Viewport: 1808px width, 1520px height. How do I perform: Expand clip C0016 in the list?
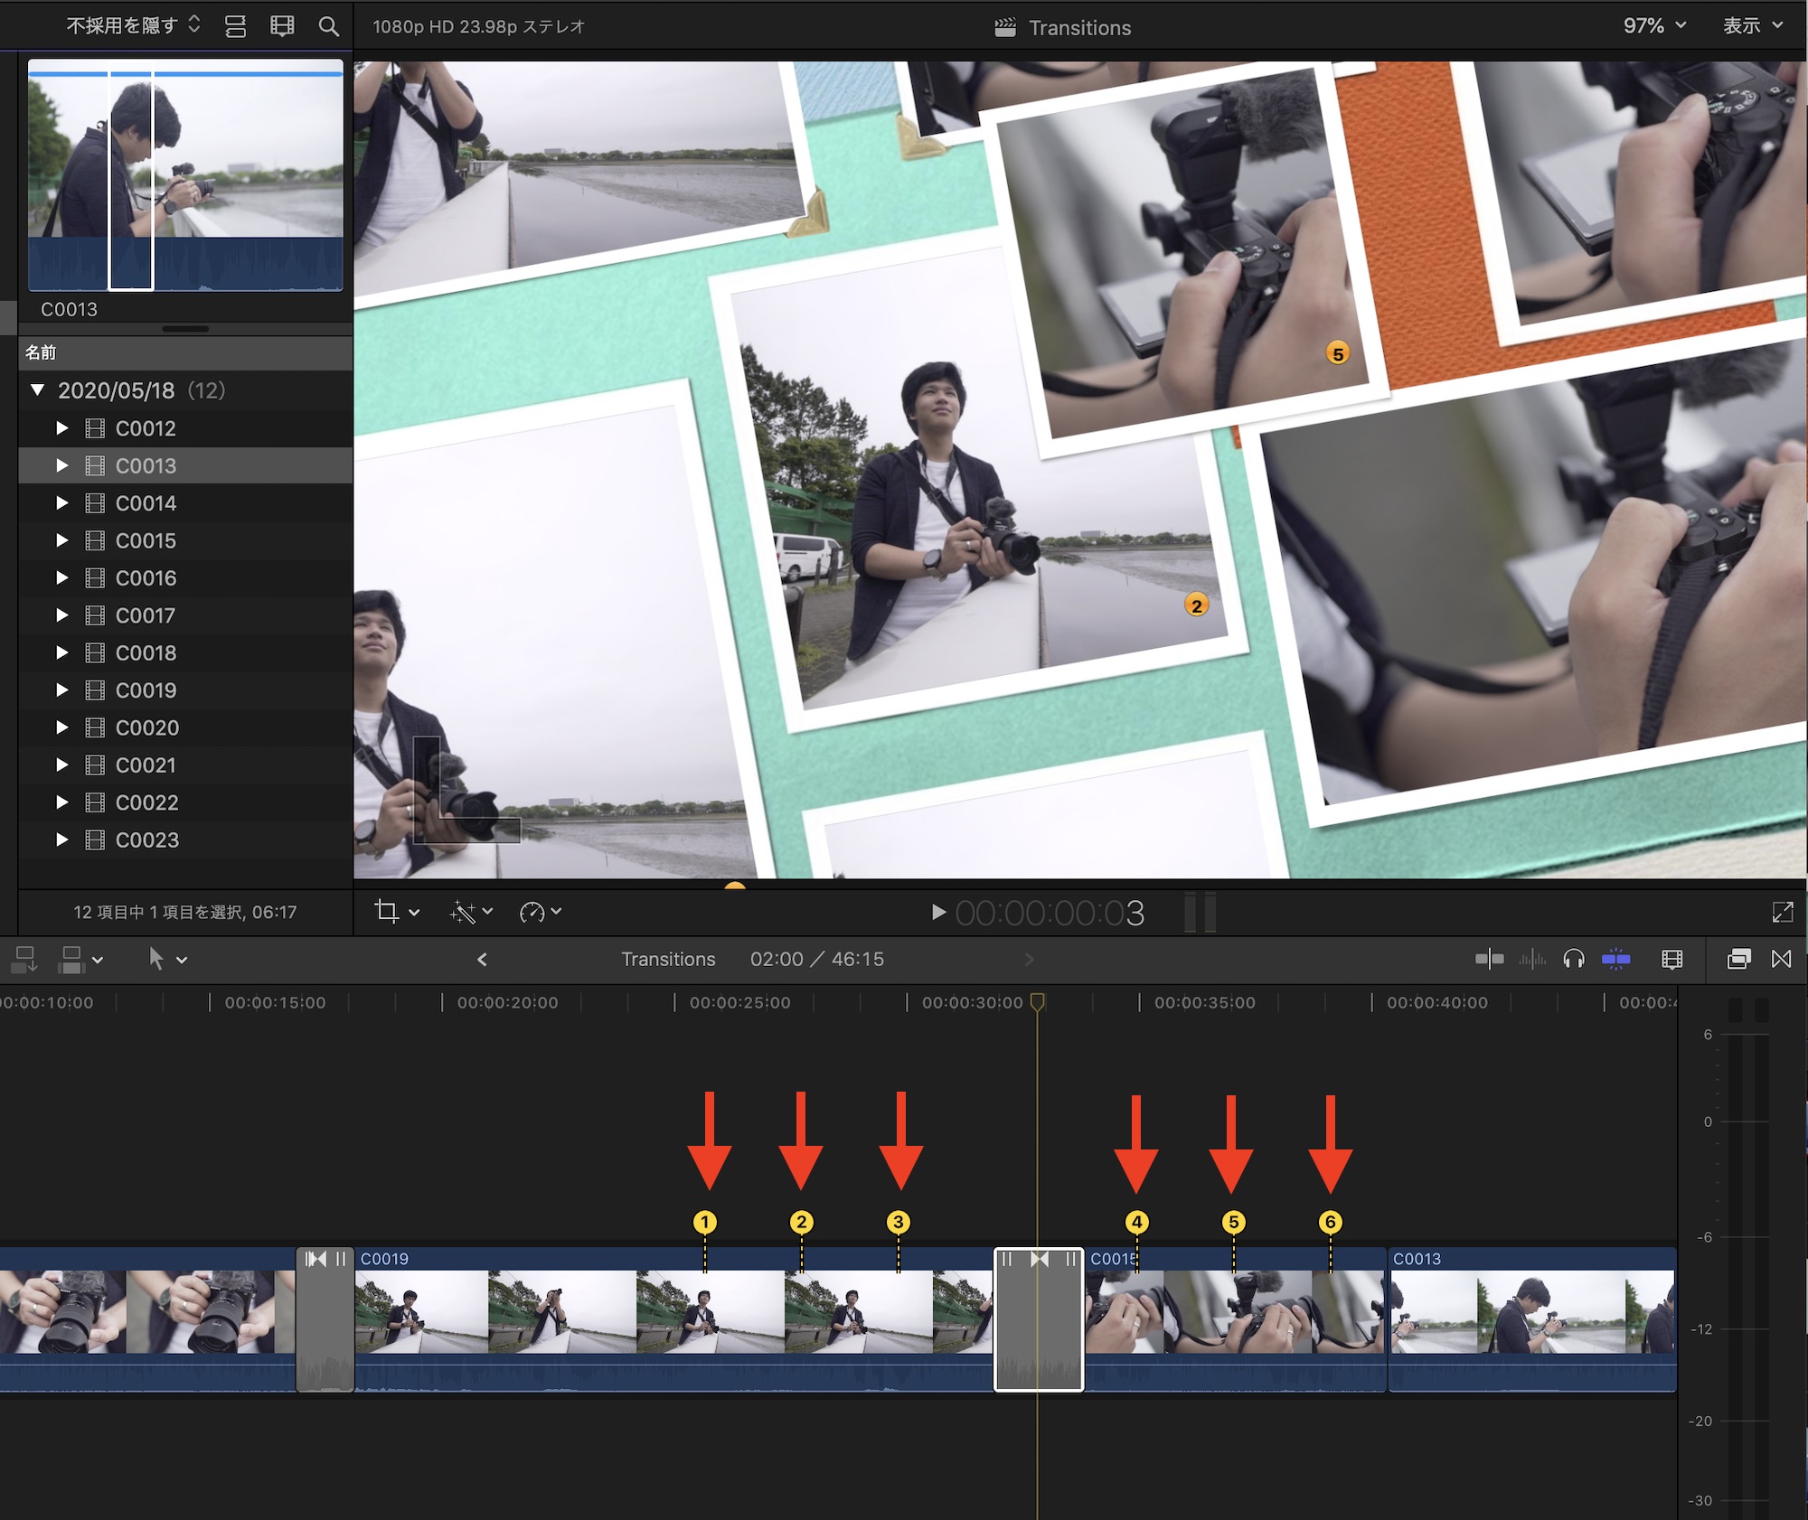coord(61,578)
